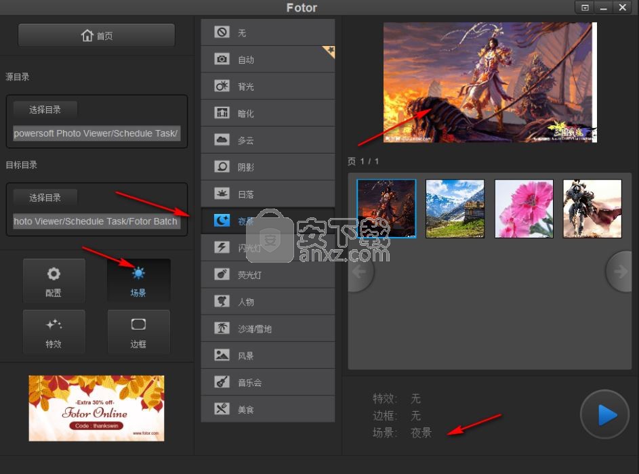
Task: Start batch processing with play button
Action: coord(605,415)
